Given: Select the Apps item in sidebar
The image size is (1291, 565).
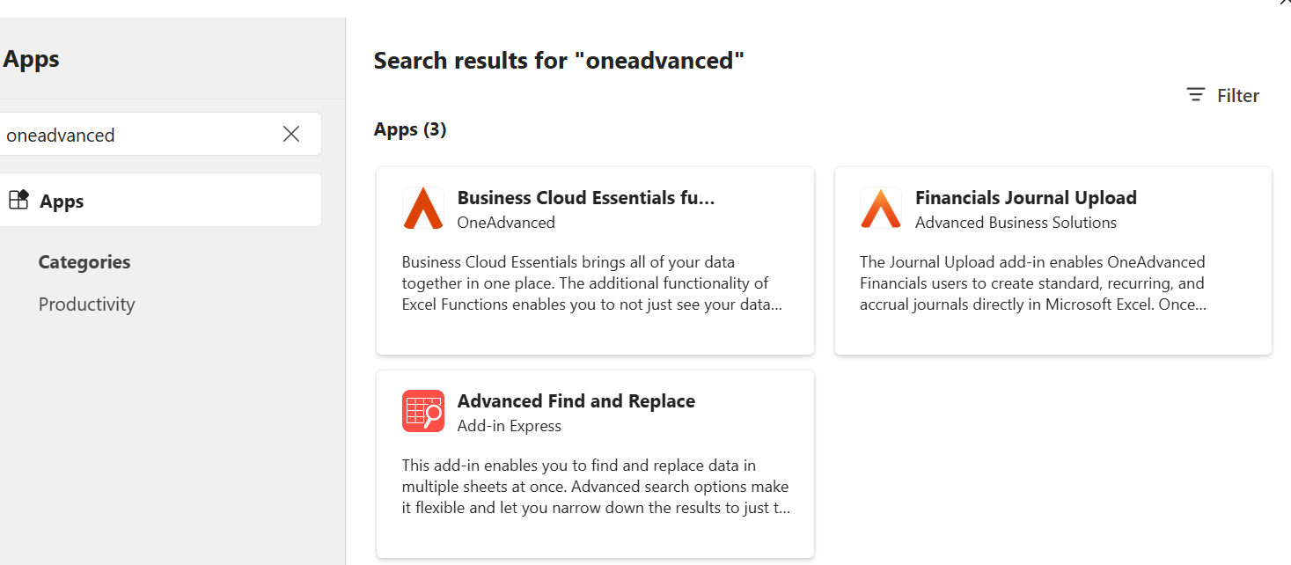Looking at the screenshot, I should click(x=62, y=202).
